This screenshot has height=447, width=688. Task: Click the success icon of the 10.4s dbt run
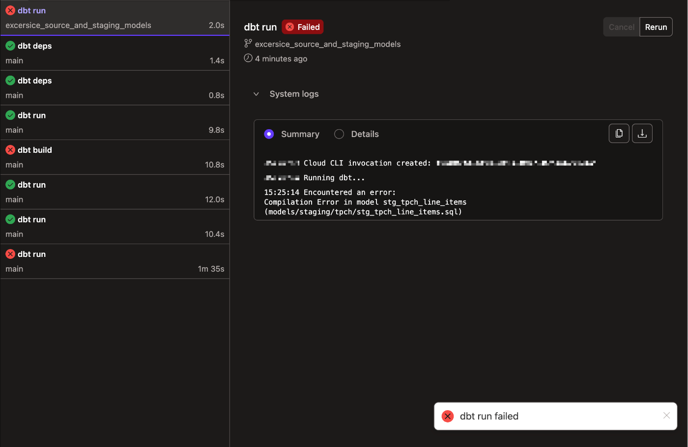click(10, 219)
